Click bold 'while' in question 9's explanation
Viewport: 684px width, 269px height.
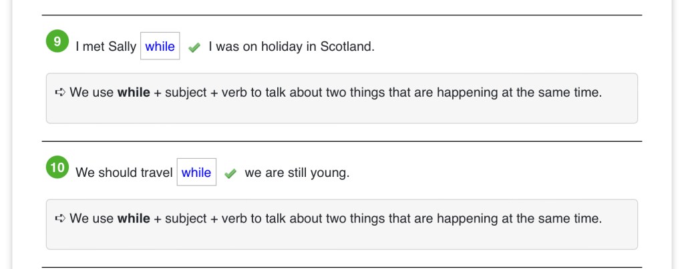coord(134,93)
